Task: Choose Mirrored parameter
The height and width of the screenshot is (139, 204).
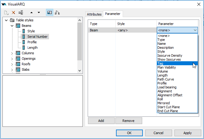Action: click(177, 103)
